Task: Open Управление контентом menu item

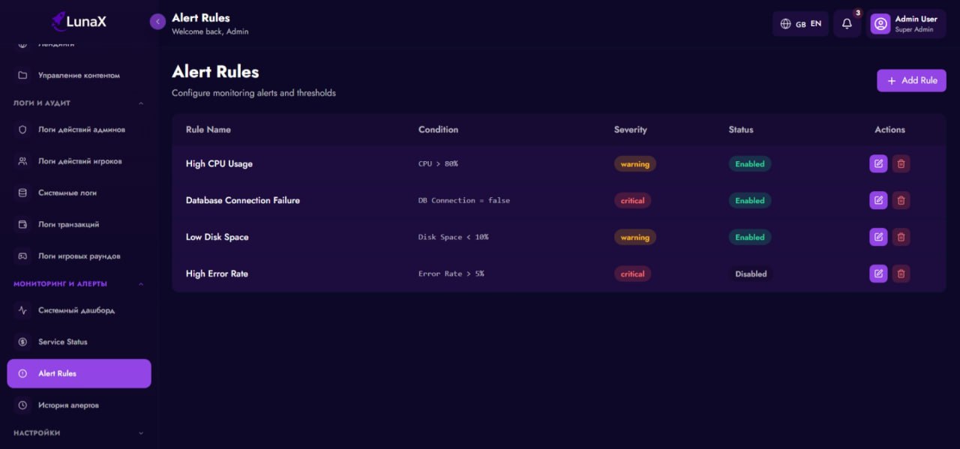Action: [x=79, y=75]
